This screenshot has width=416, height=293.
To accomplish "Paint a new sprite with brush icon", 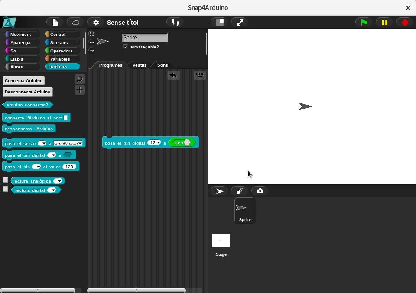I will pyautogui.click(x=240, y=191).
